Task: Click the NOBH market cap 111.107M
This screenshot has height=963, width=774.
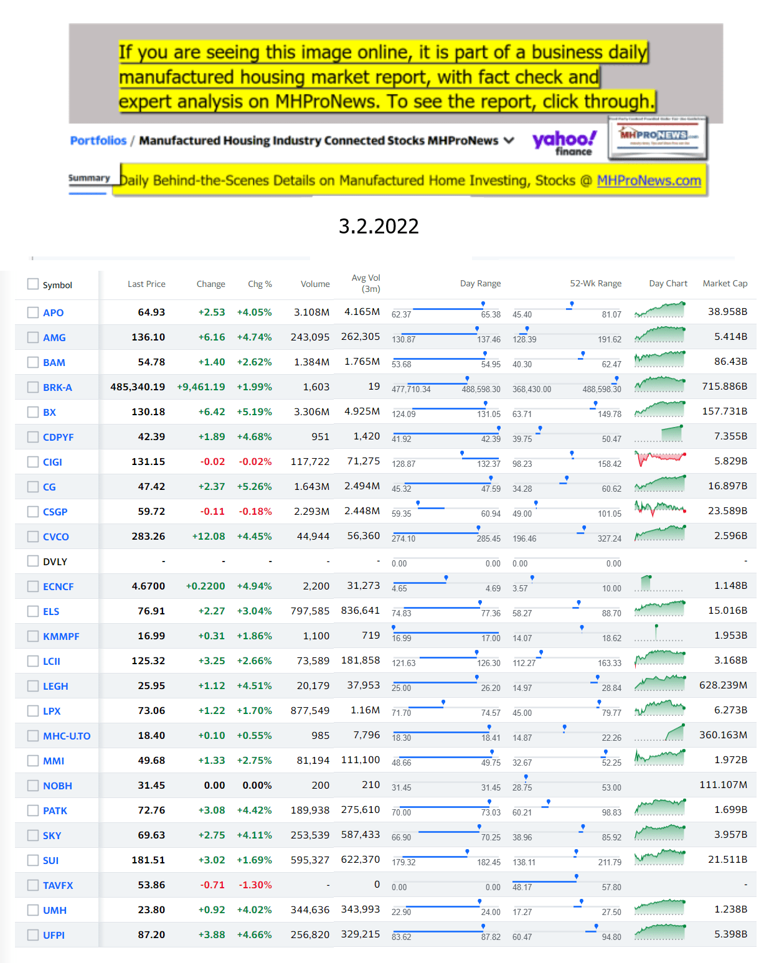Action: click(x=723, y=785)
